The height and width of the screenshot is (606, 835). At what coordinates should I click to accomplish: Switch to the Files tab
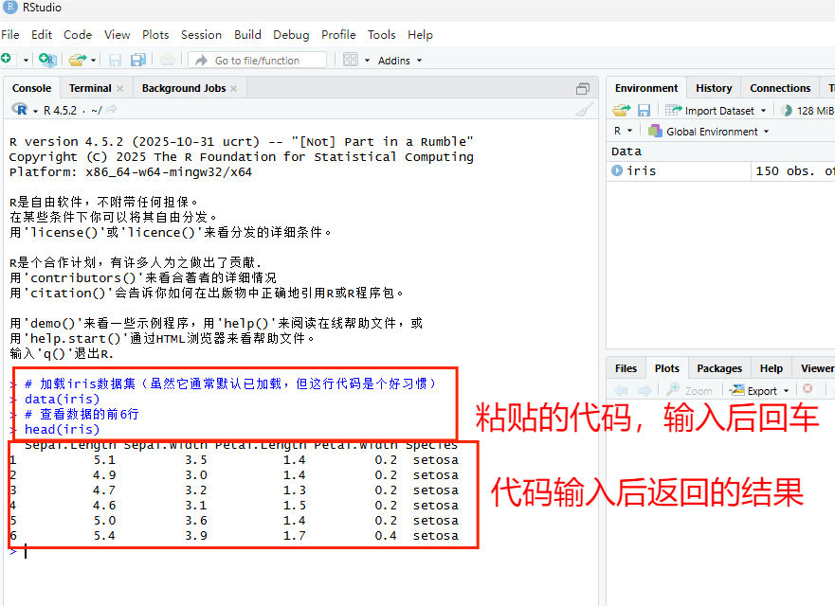[x=626, y=368]
